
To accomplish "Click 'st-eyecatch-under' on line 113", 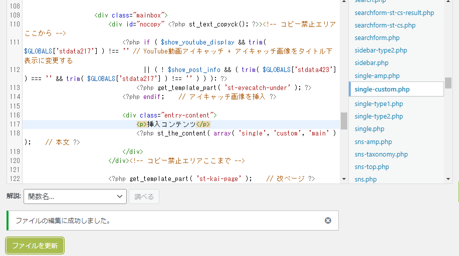I will [257, 87].
